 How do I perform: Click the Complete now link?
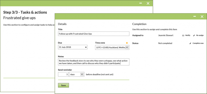point(198,43)
